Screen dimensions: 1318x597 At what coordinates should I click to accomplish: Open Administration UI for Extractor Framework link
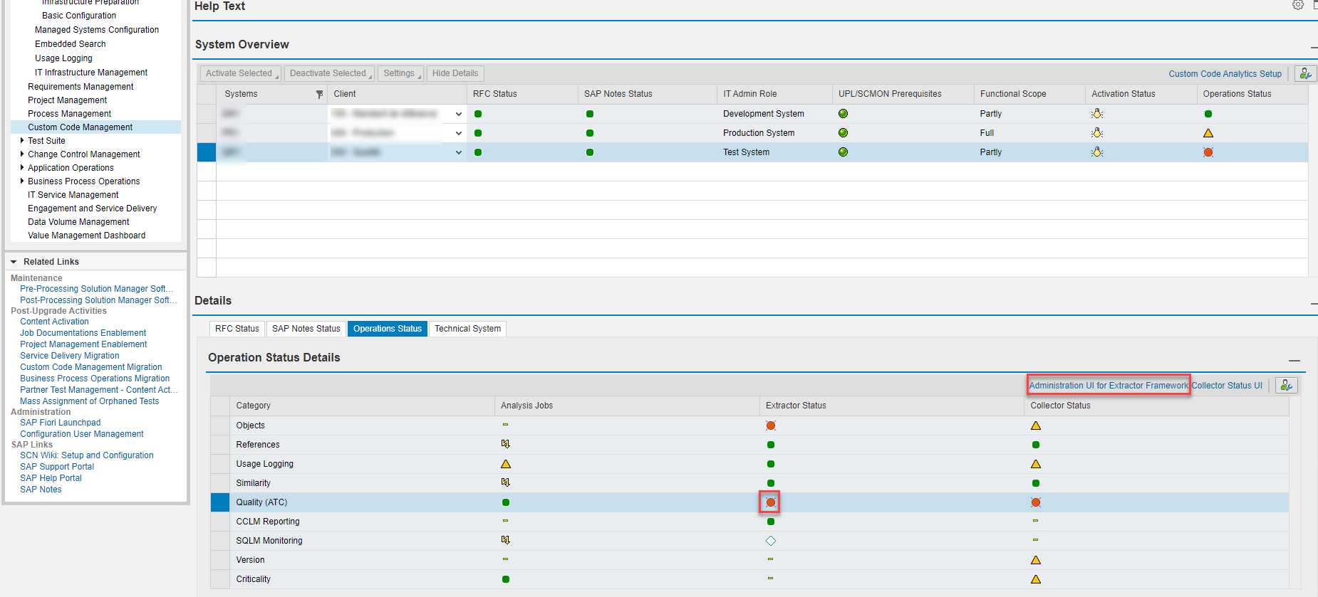pos(1109,386)
